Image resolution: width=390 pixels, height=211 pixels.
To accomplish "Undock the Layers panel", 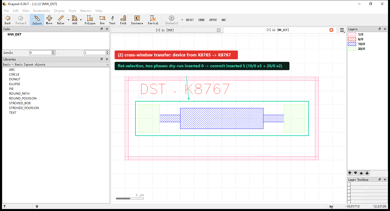I will pyautogui.click(x=380, y=29).
